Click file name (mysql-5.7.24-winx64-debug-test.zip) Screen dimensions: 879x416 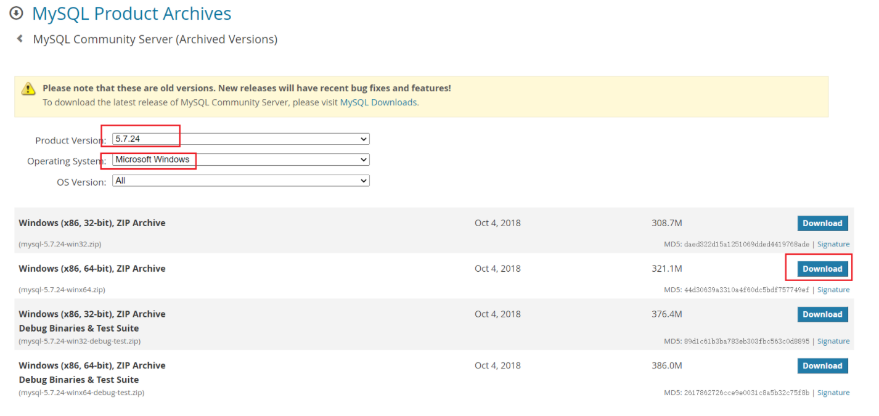pos(81,393)
